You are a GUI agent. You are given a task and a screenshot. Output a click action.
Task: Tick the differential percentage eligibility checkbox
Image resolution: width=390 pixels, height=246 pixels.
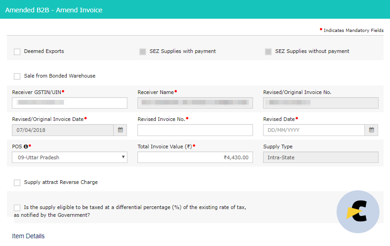click(x=17, y=208)
